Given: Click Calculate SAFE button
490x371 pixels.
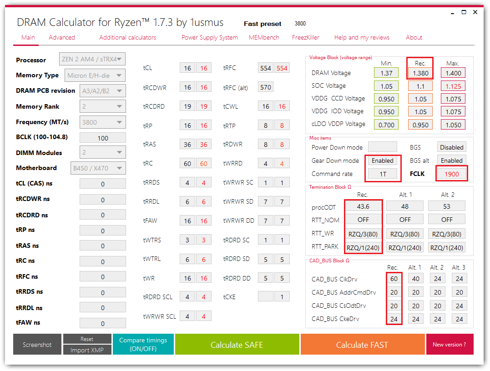Looking at the screenshot, I should point(237,344).
